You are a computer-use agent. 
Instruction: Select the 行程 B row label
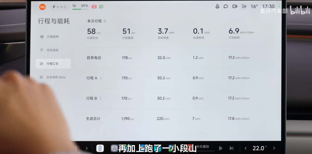coord(92,98)
